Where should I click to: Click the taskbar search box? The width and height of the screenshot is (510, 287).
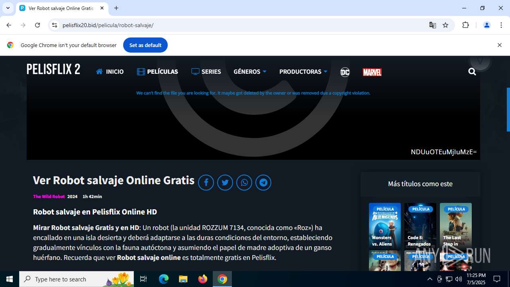pyautogui.click(x=77, y=279)
